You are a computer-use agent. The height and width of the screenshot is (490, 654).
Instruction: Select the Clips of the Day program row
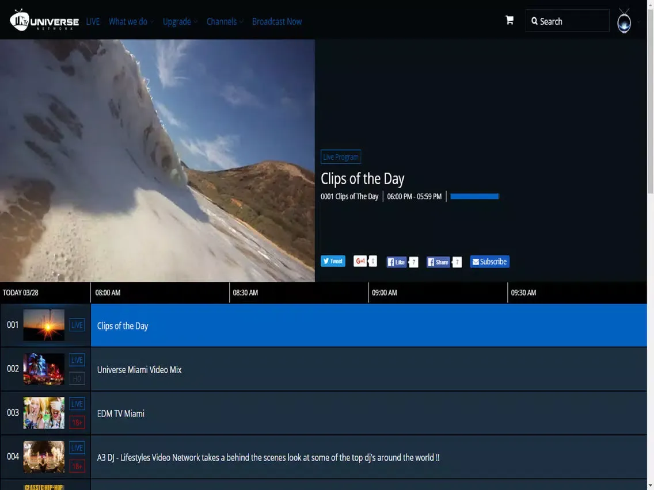click(x=368, y=326)
